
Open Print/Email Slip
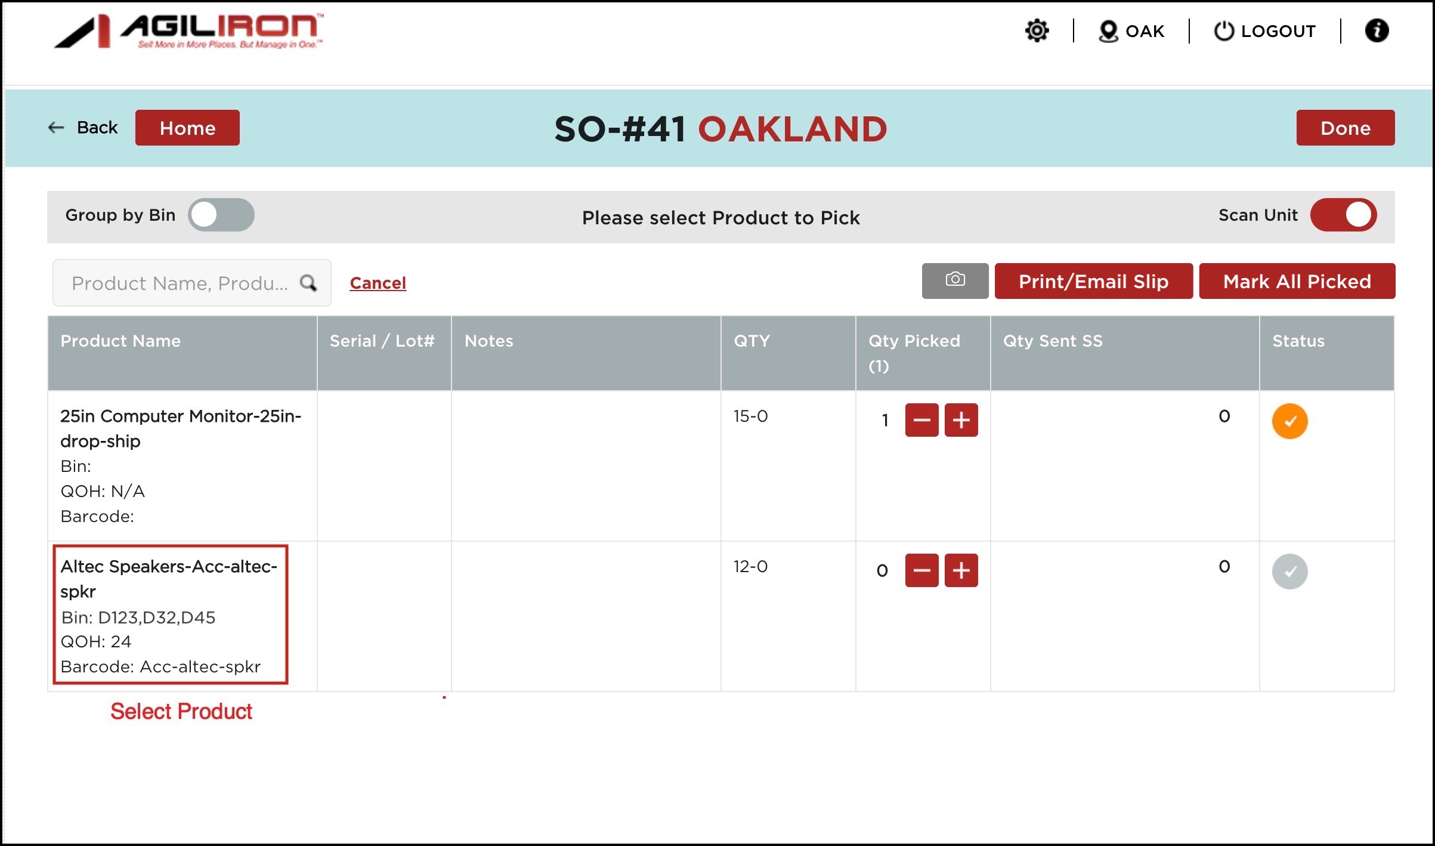pyautogui.click(x=1093, y=281)
